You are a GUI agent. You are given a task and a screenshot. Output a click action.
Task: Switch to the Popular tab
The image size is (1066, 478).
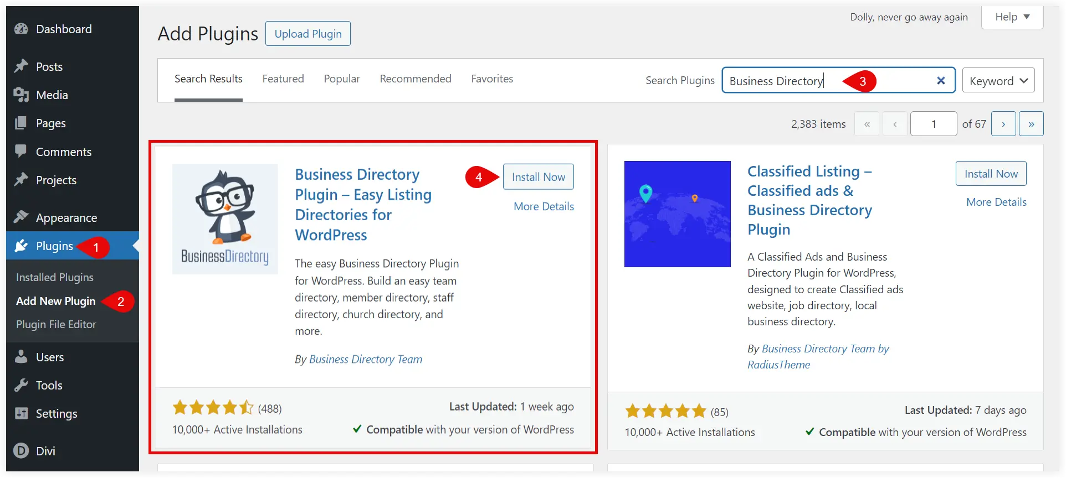pos(342,79)
